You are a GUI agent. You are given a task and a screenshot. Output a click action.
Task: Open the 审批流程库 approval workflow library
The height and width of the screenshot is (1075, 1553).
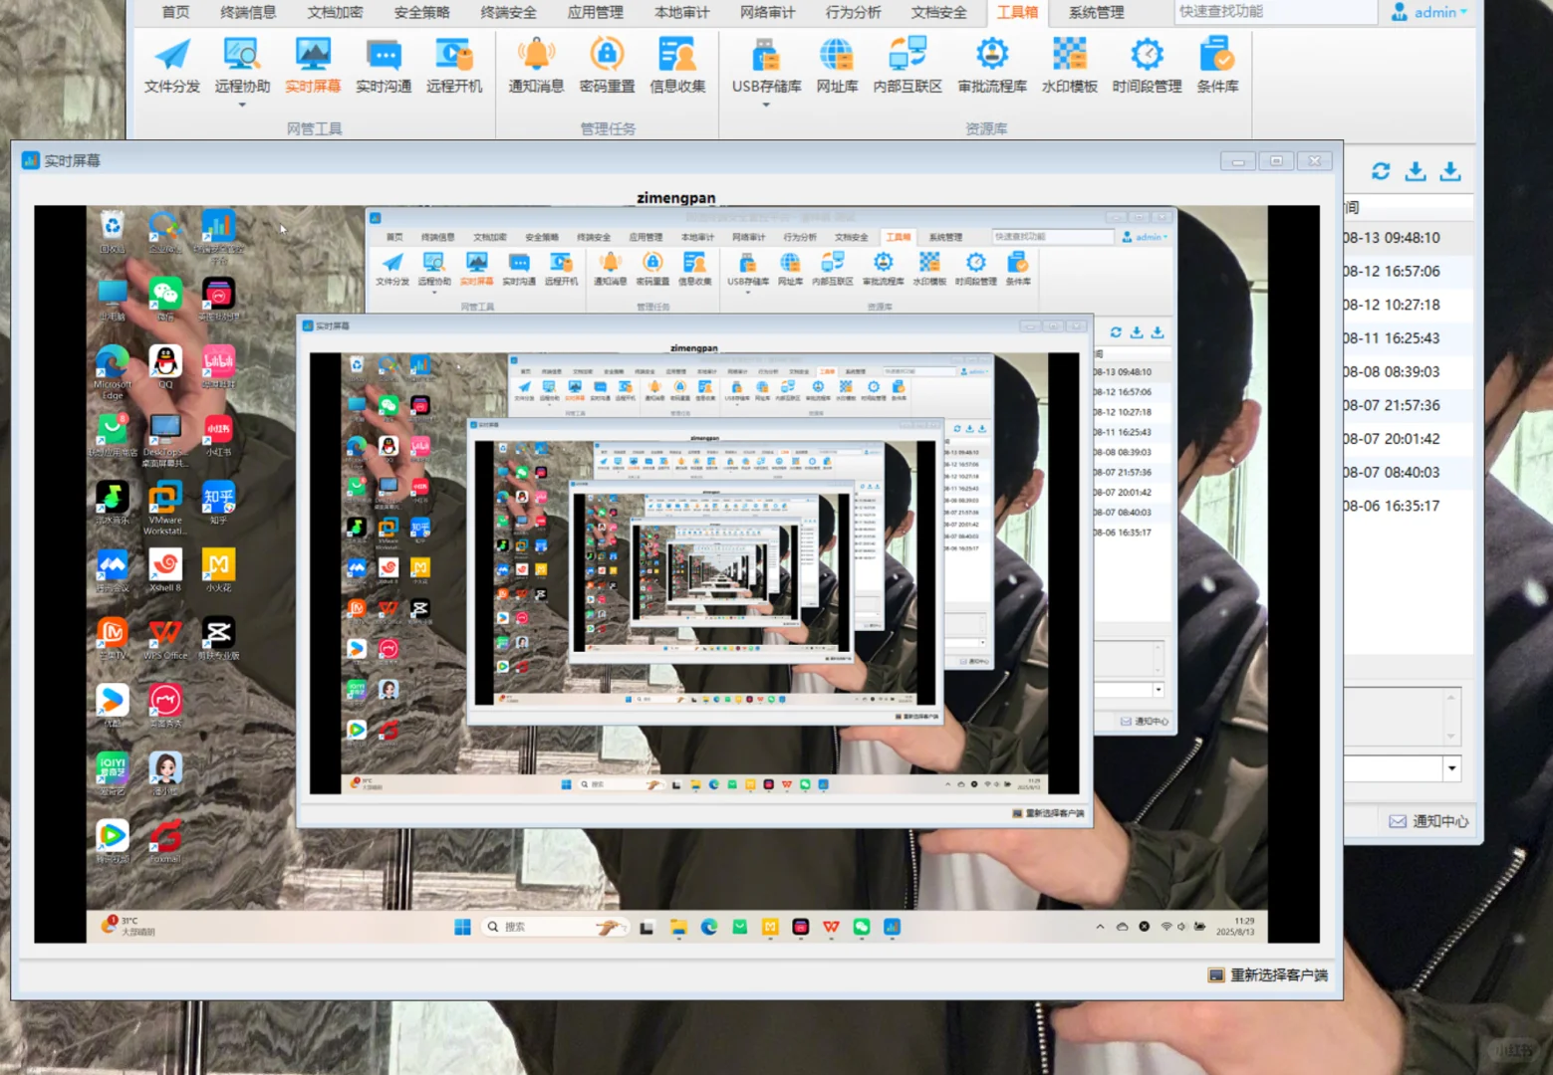tap(992, 66)
